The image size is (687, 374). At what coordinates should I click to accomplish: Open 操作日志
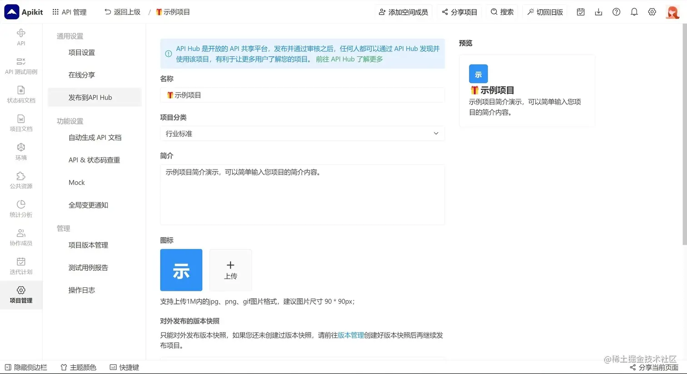click(x=82, y=290)
